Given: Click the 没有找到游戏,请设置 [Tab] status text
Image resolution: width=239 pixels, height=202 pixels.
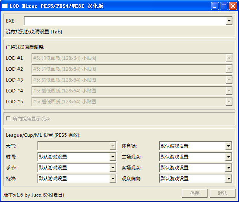Looking at the screenshot, I should 34,32.
